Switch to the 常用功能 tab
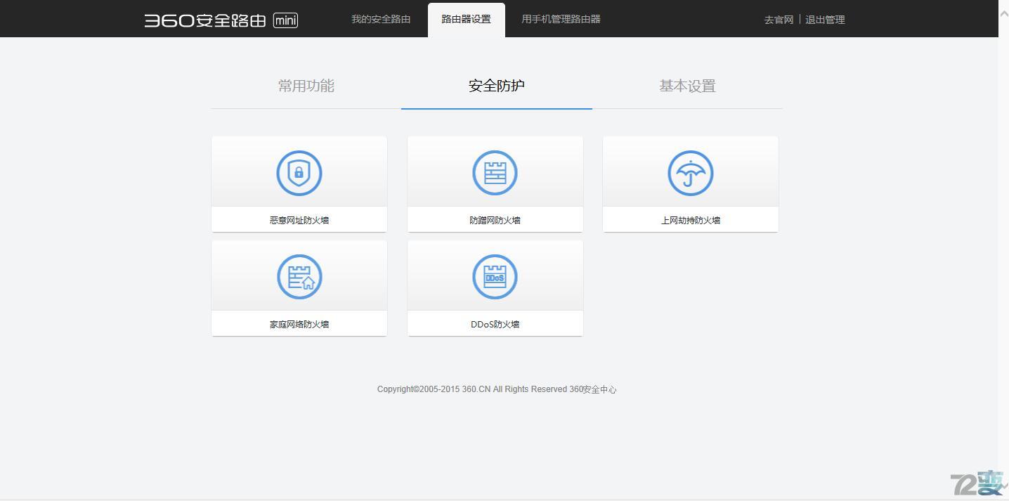The width and height of the screenshot is (1009, 501). point(305,86)
